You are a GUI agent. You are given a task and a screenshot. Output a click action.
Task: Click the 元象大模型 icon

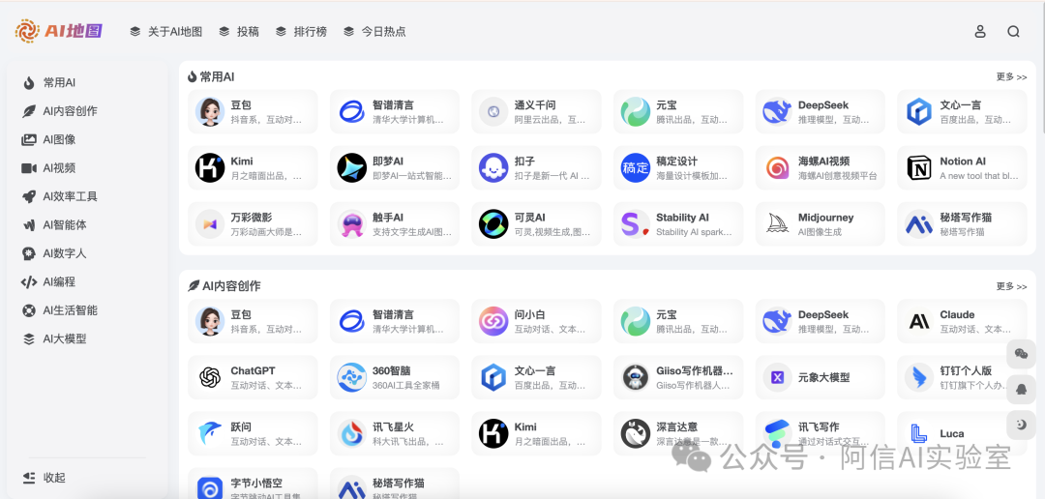tap(777, 377)
